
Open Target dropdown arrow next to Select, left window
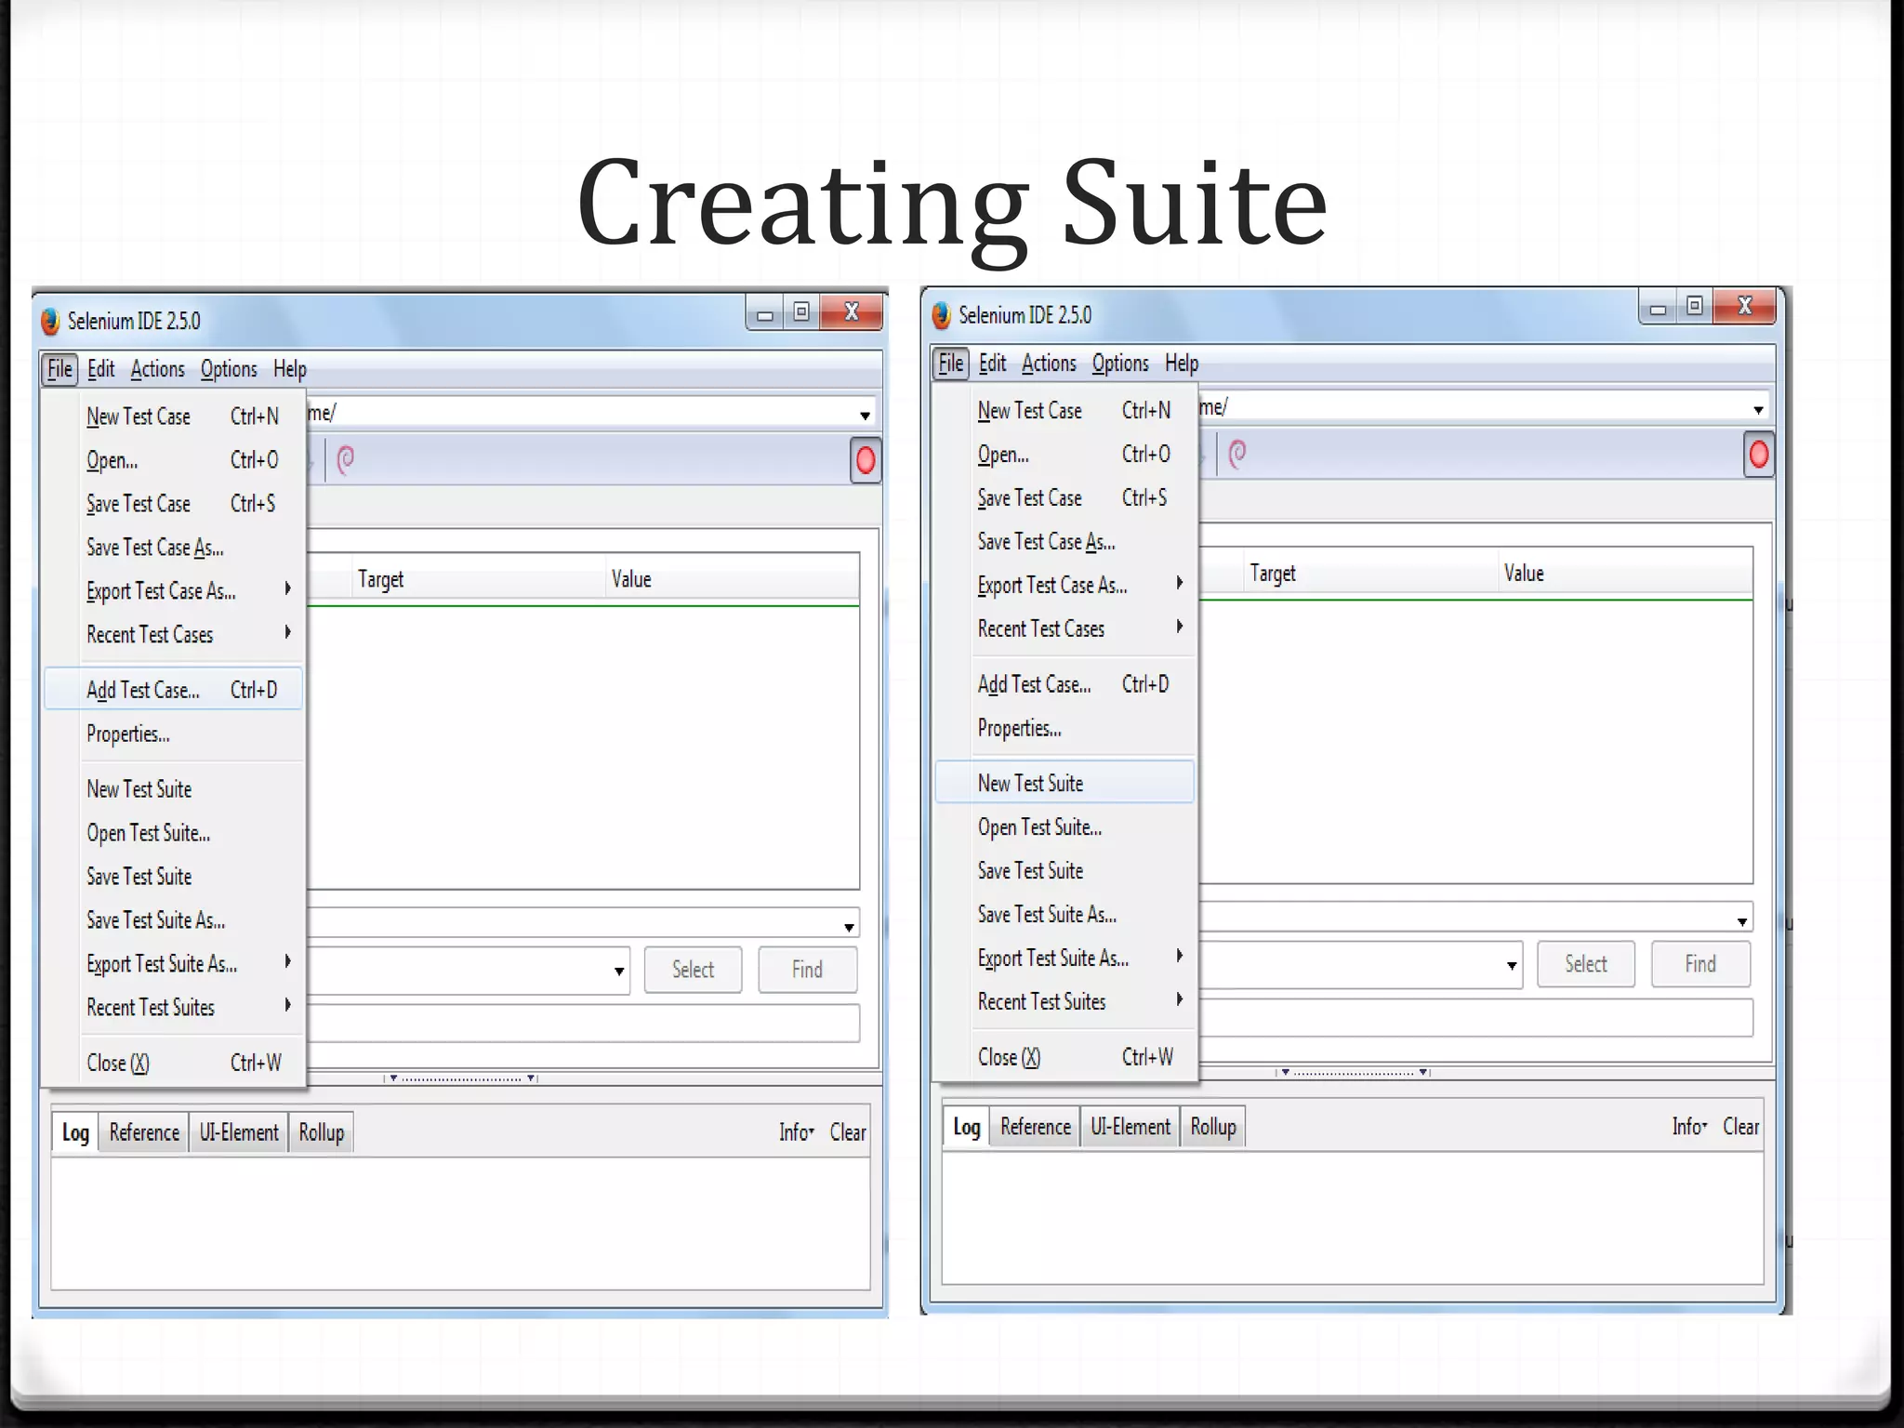[618, 972]
